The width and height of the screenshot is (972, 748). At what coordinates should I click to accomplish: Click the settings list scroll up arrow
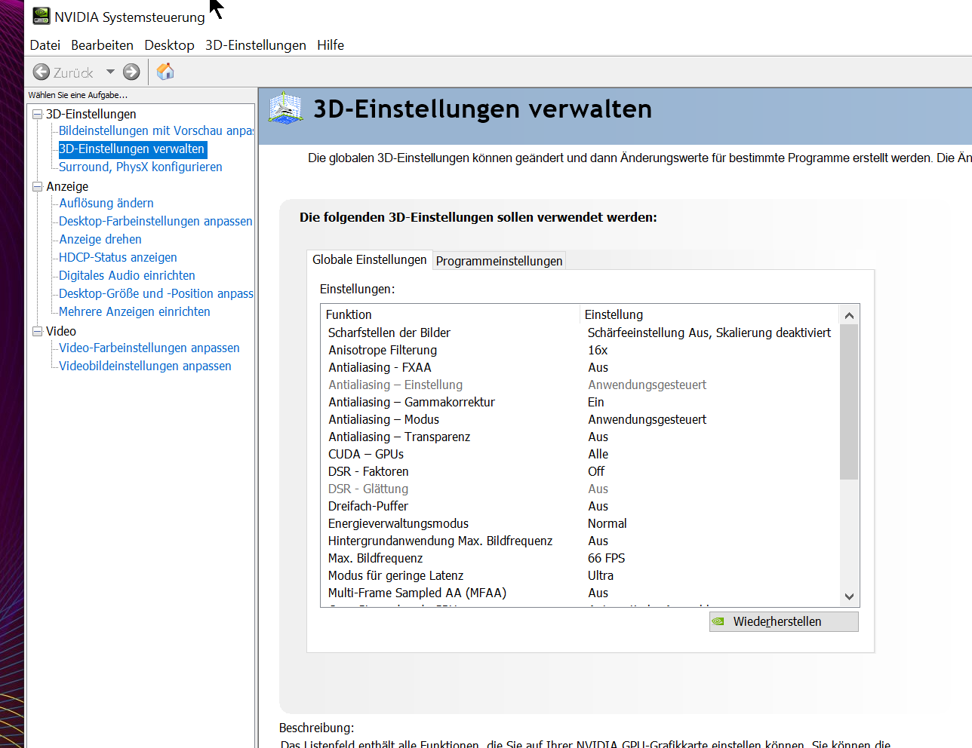click(x=849, y=315)
